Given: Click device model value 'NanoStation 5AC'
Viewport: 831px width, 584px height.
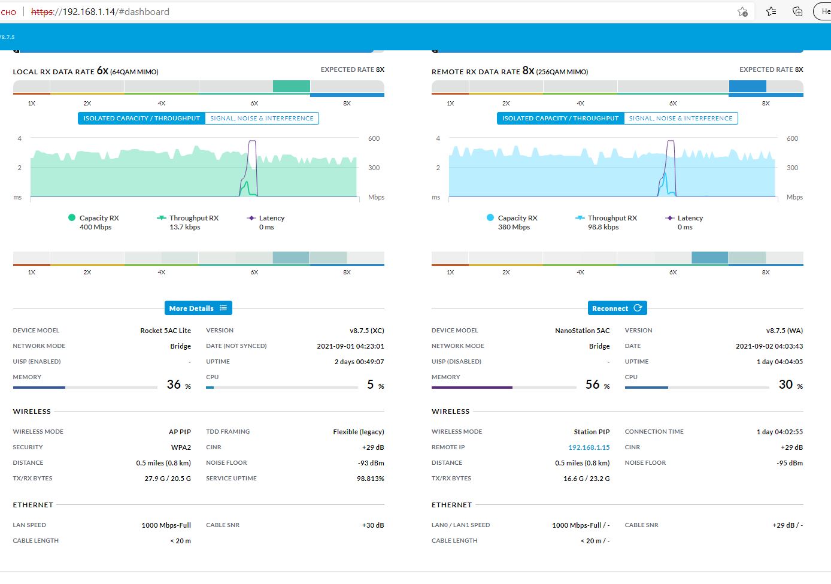Looking at the screenshot, I should click(583, 331).
